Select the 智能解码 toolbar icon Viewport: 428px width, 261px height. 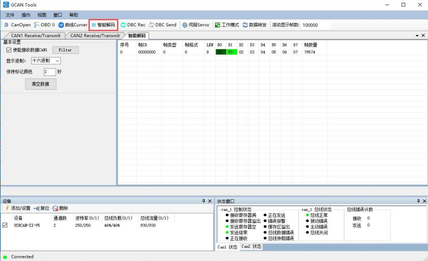pos(103,25)
